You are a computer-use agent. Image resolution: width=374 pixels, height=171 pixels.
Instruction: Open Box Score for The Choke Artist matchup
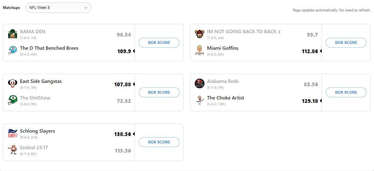pyautogui.click(x=346, y=92)
